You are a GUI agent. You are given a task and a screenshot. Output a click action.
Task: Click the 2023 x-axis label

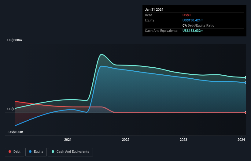183,140
